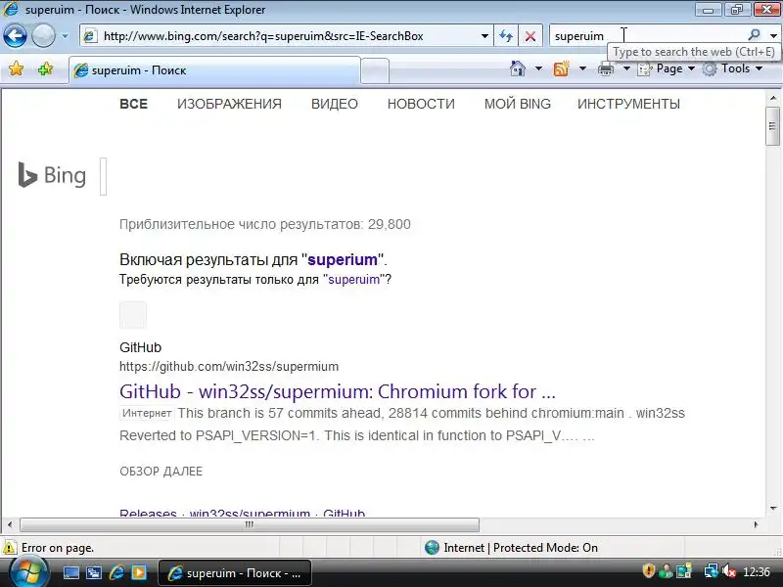This screenshot has width=783, height=587.
Task: Click the RSS feeds icon
Action: pyautogui.click(x=561, y=68)
